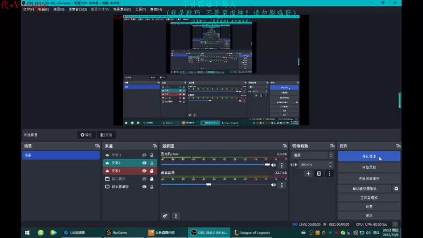The height and width of the screenshot is (238, 423).
Task: Select the highlighted scene in the scenes list
Action: point(61,155)
